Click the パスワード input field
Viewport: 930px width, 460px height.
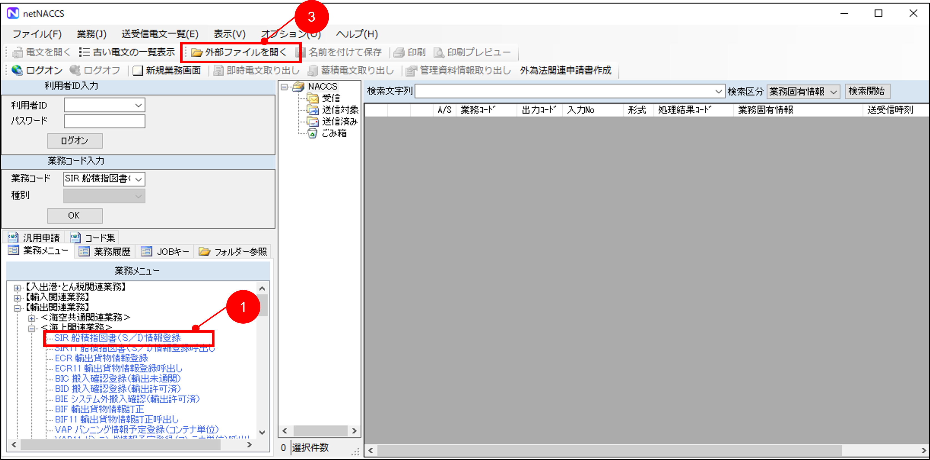click(x=104, y=121)
